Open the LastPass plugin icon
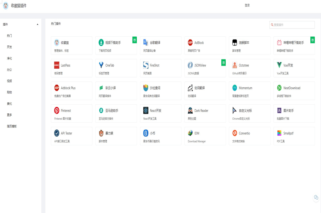The width and height of the screenshot is (321, 213). pos(57,65)
